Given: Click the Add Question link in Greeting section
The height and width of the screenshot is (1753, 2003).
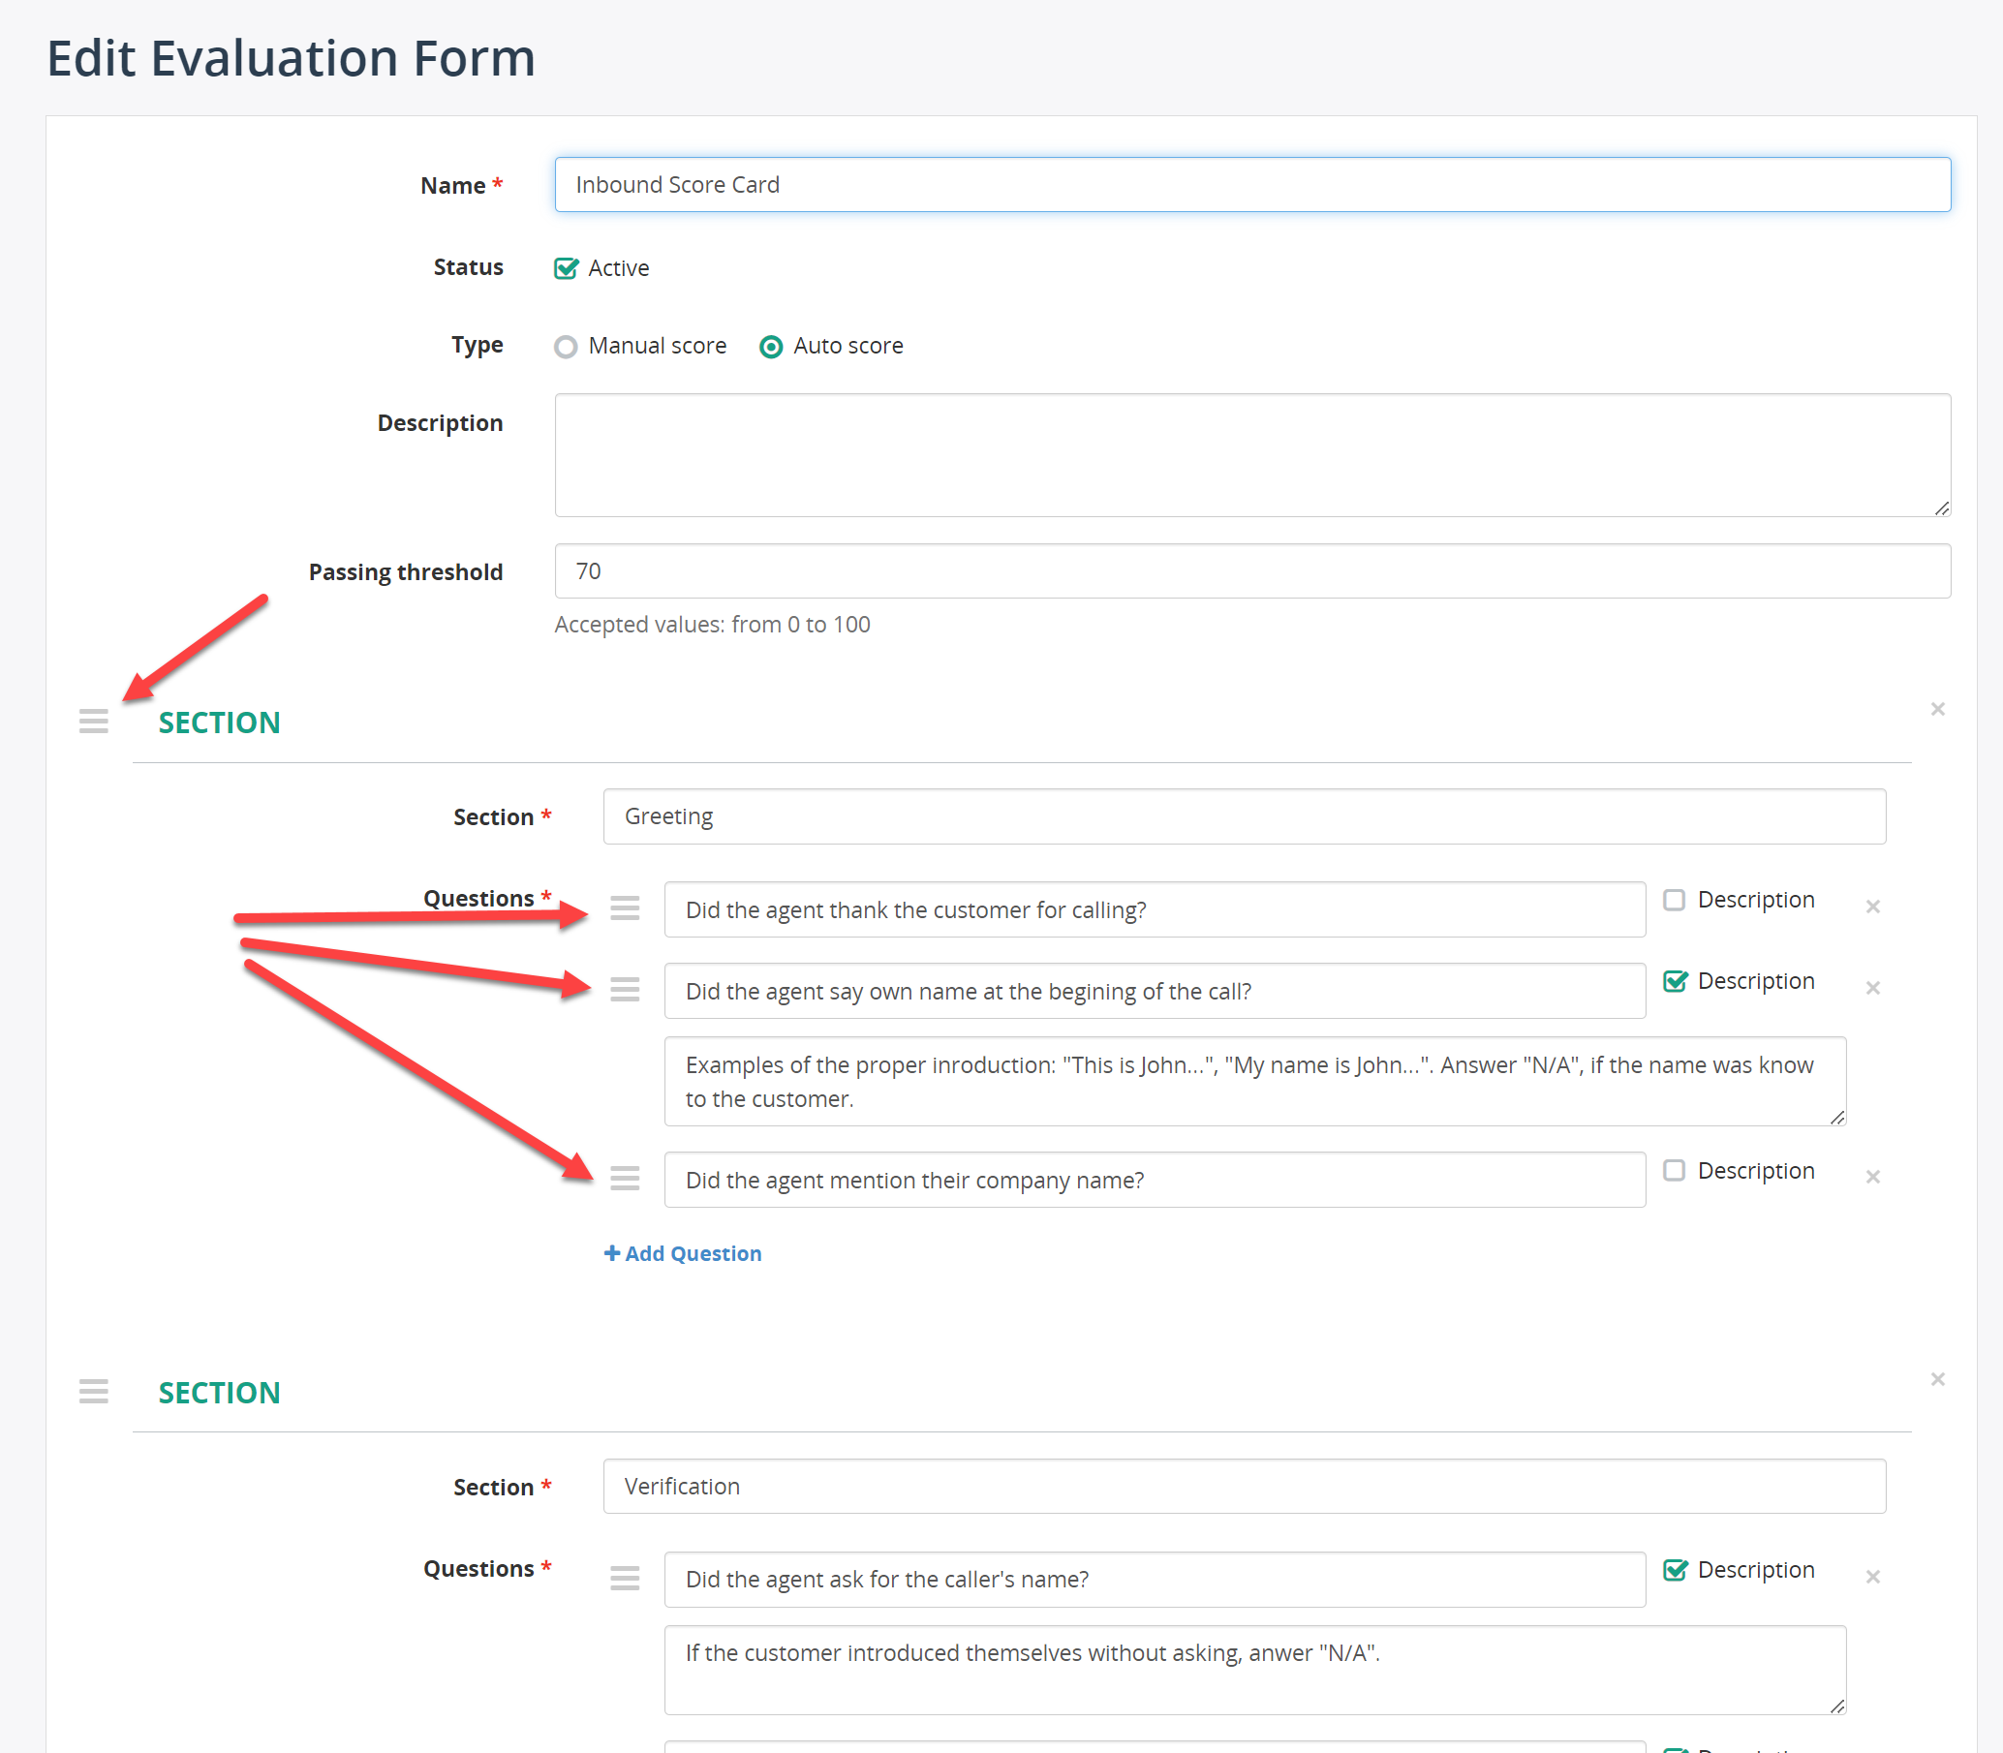Looking at the screenshot, I should (685, 1252).
